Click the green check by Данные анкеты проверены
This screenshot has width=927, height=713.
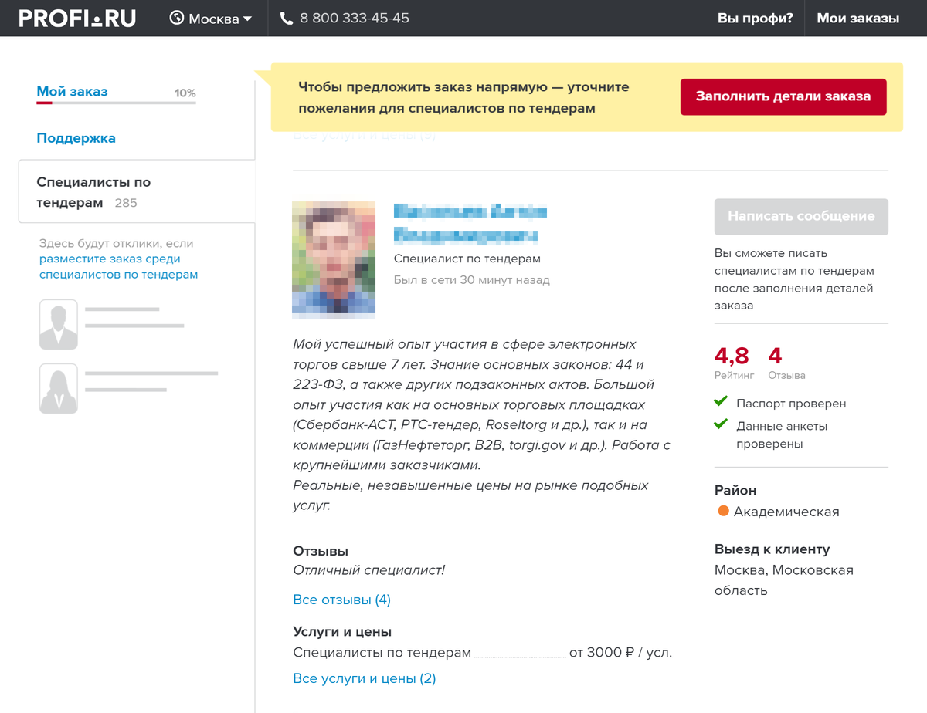pyautogui.click(x=722, y=424)
